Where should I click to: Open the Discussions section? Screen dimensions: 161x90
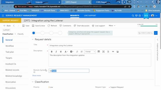click(x=15, y=88)
